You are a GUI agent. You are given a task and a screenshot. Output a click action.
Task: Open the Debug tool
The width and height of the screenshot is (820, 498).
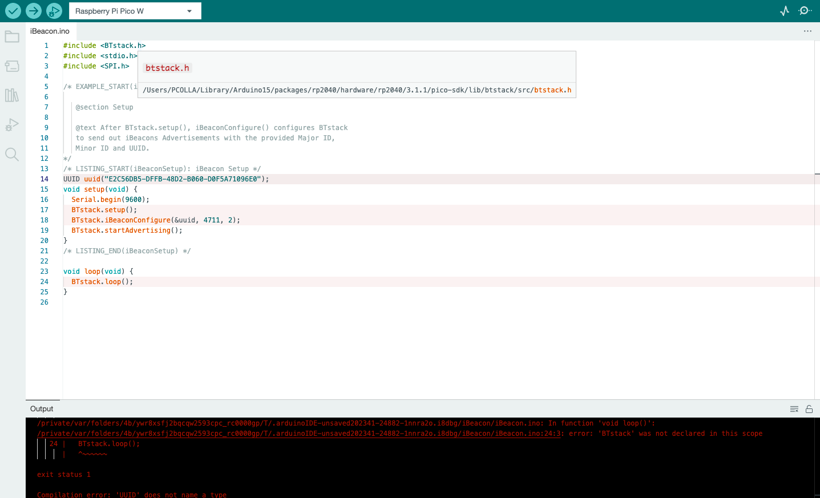tap(54, 10)
